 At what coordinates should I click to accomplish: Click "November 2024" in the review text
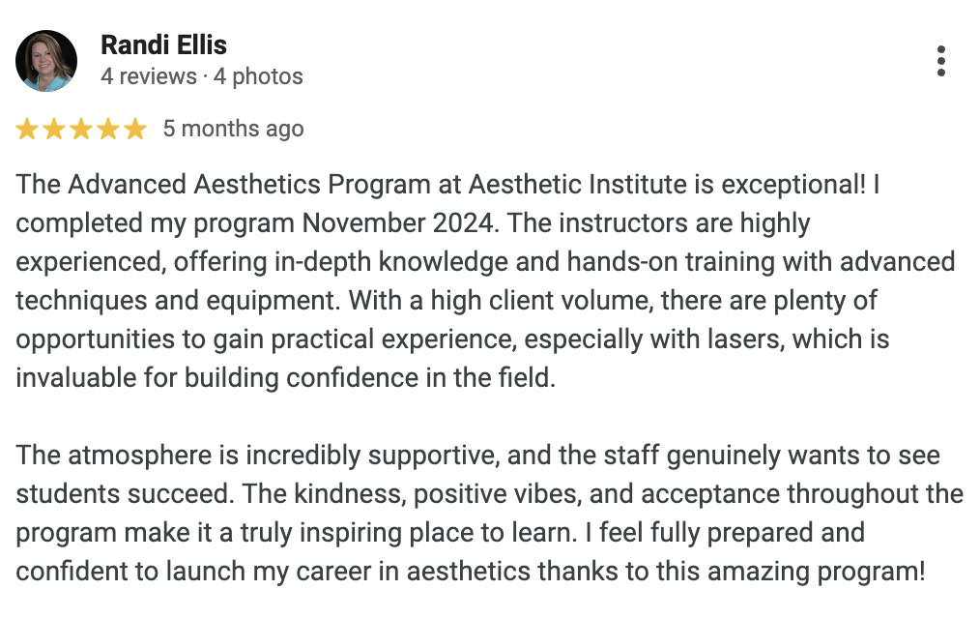(400, 223)
